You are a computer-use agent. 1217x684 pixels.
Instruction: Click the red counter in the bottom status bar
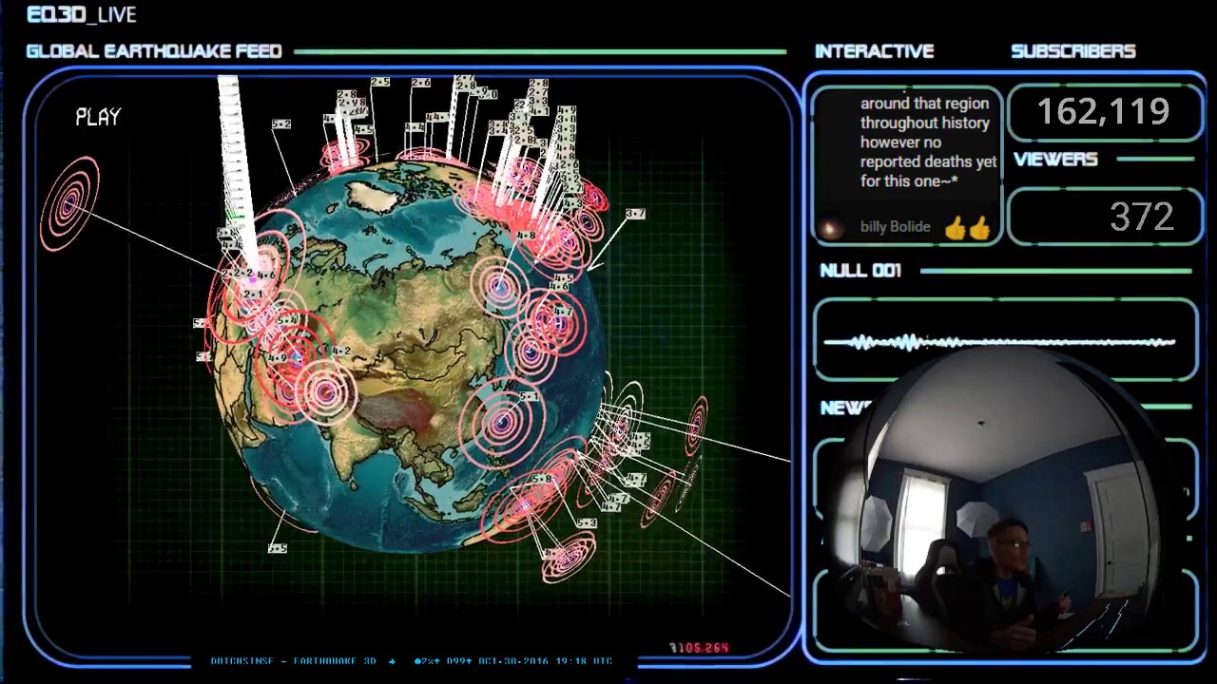coord(700,648)
